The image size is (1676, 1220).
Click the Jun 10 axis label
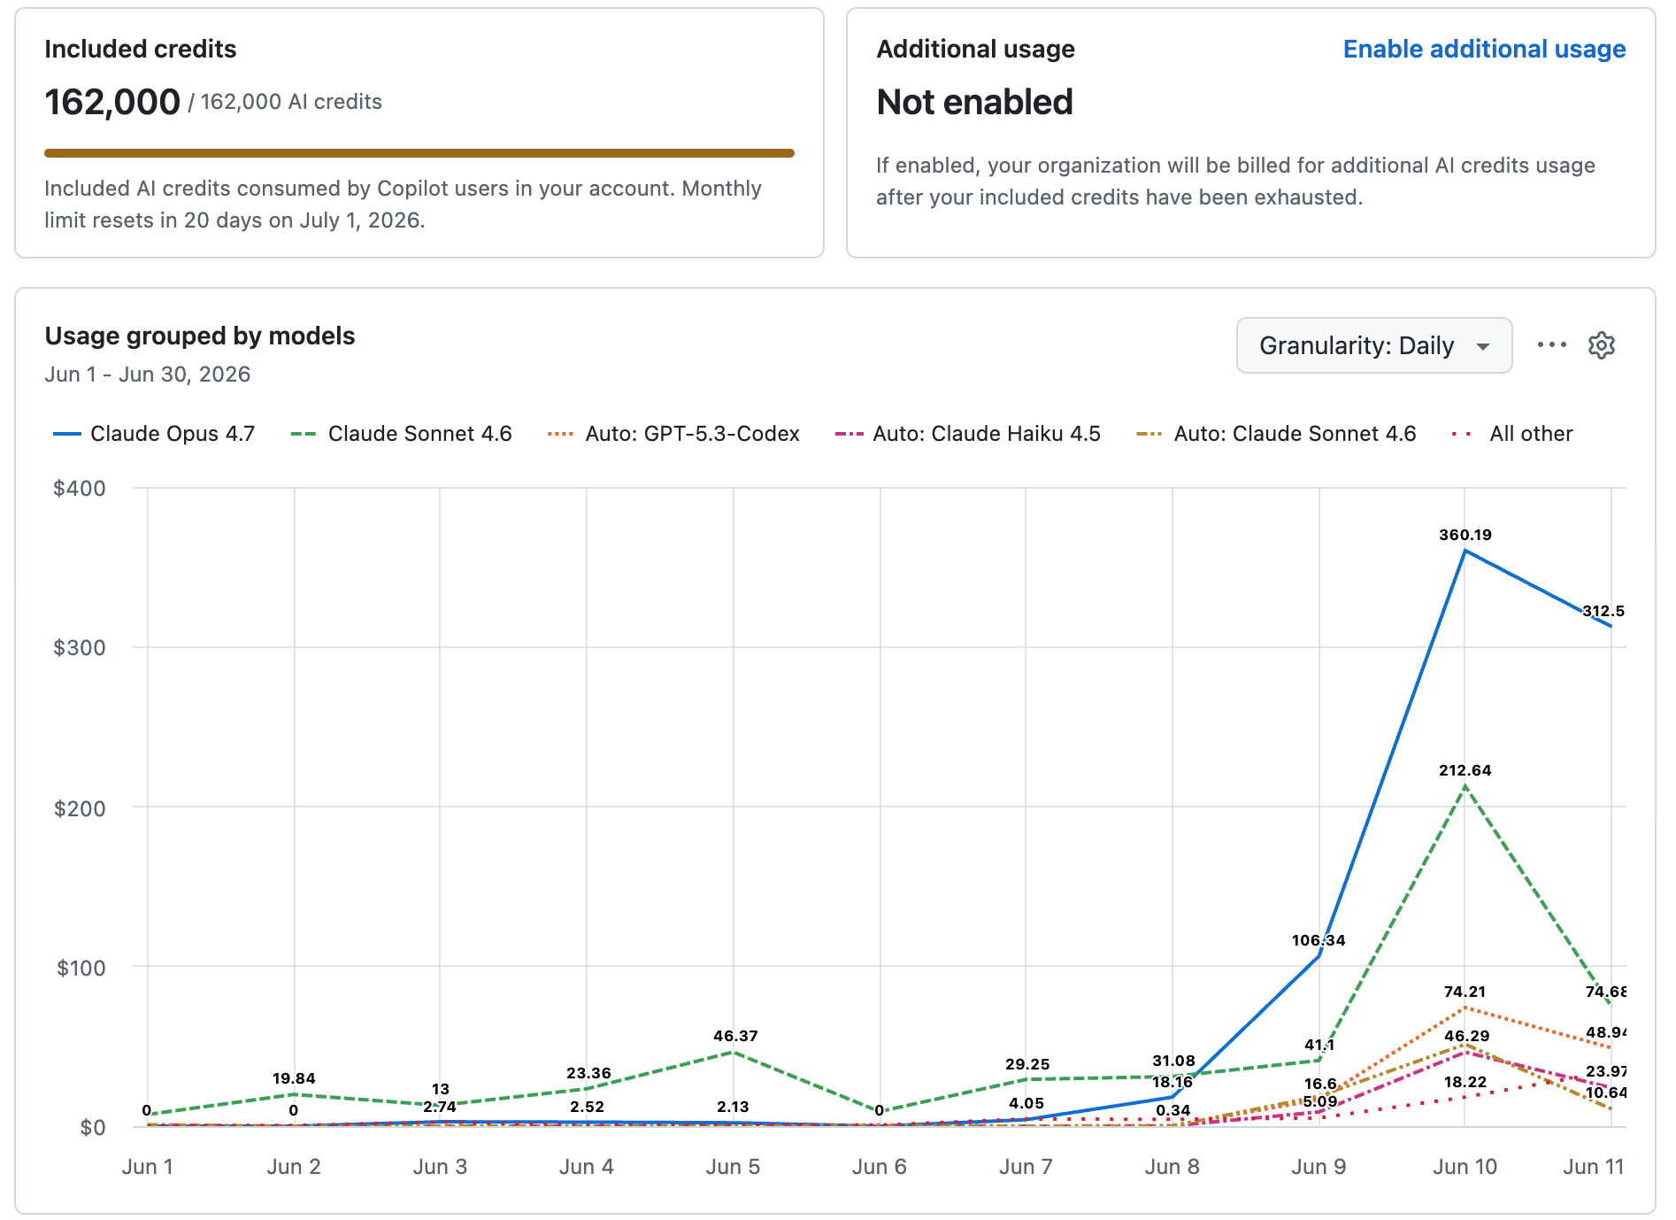(1465, 1167)
